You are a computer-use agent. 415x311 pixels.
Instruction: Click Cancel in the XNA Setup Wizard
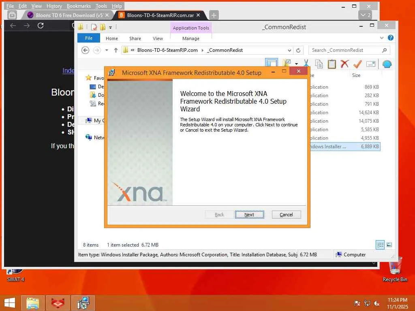(x=286, y=215)
